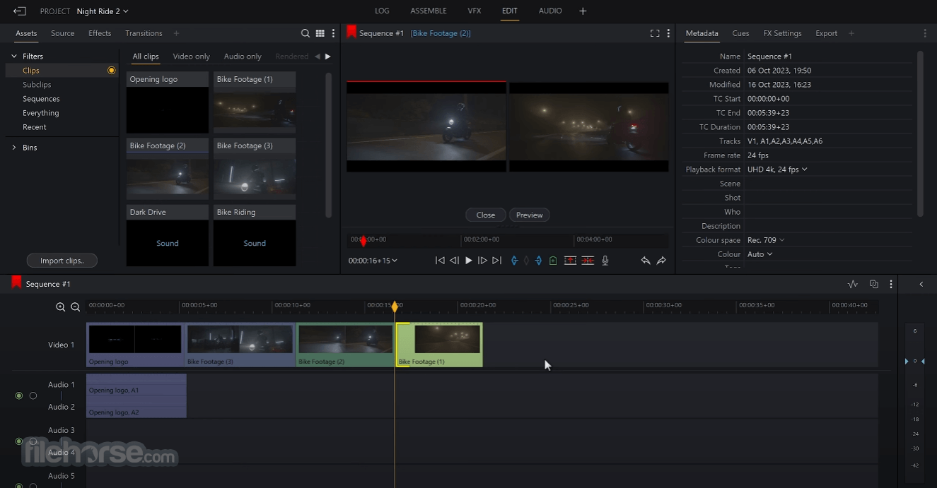Open the timeline three-dot menu

pos(891,284)
